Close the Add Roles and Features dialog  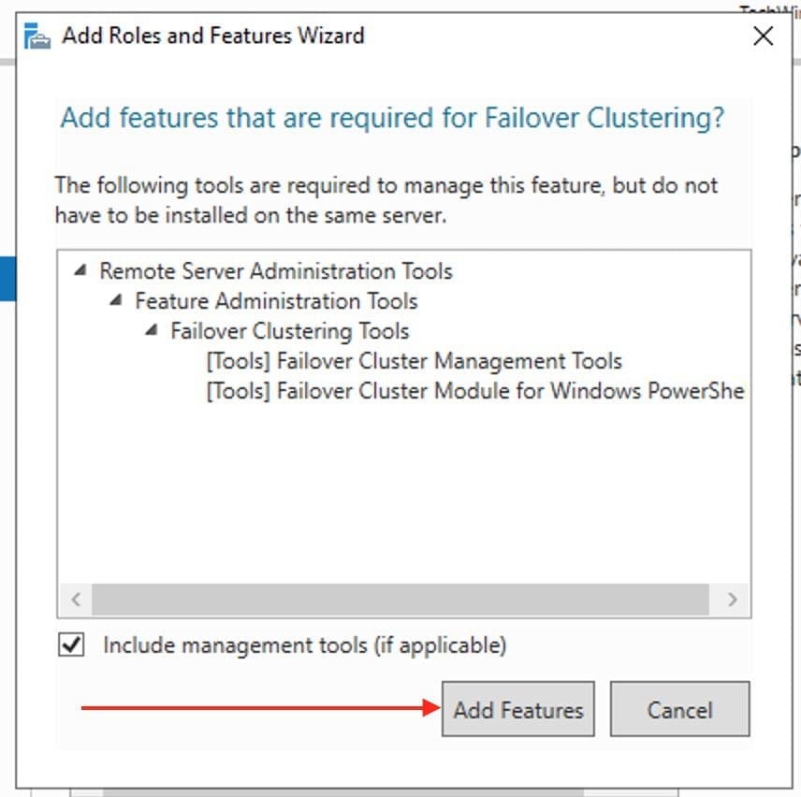click(x=763, y=36)
